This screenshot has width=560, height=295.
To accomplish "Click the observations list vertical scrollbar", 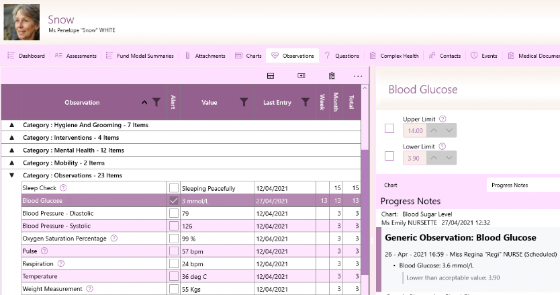I will tap(365, 212).
